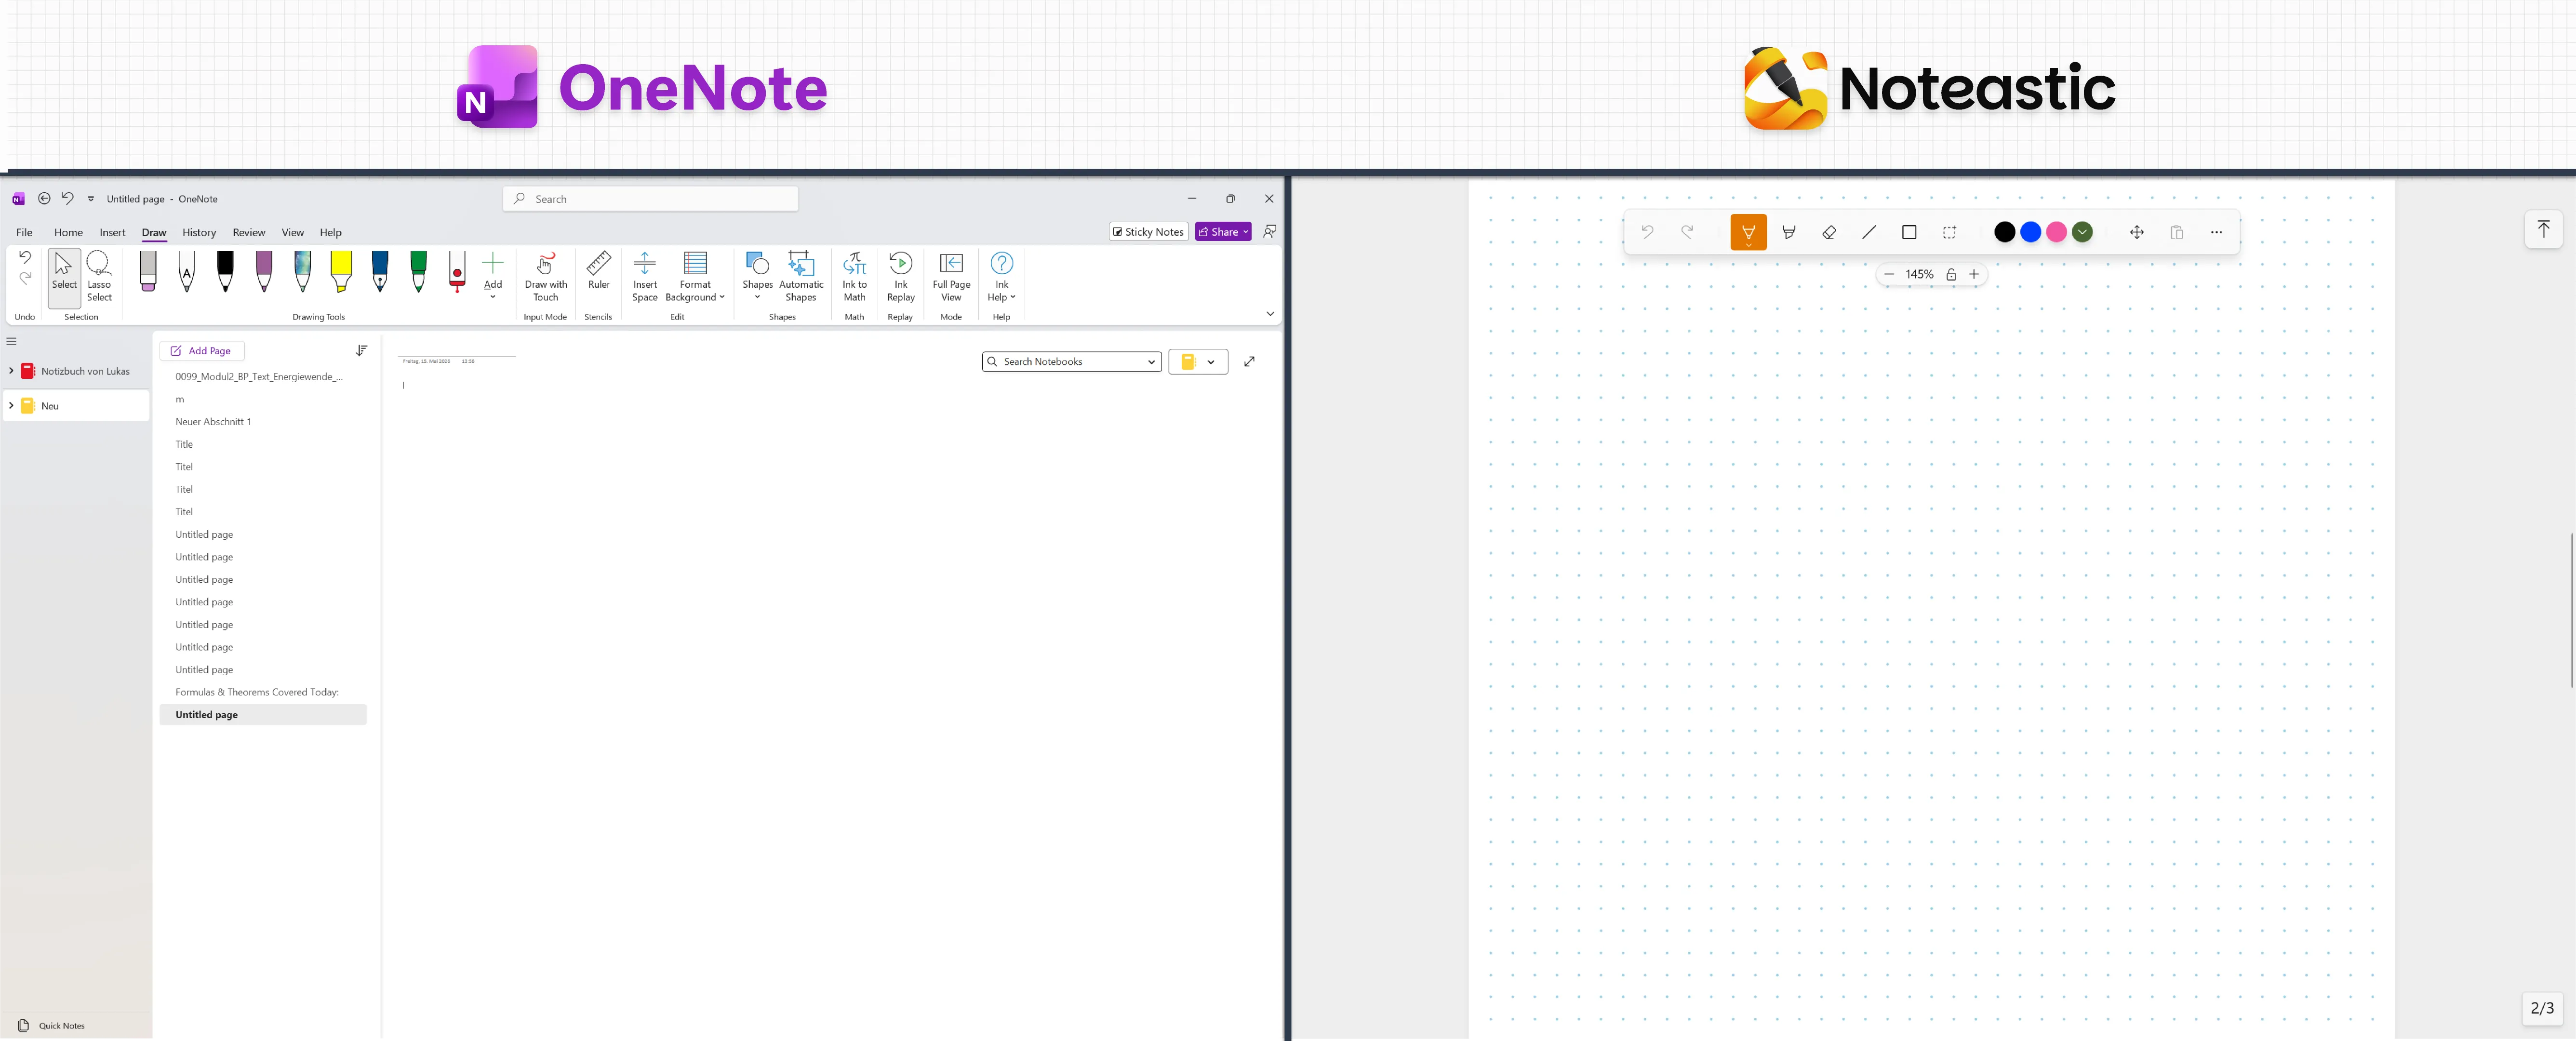Select the blue color in Noteastic
The height and width of the screenshot is (1041, 2576).
click(2030, 232)
